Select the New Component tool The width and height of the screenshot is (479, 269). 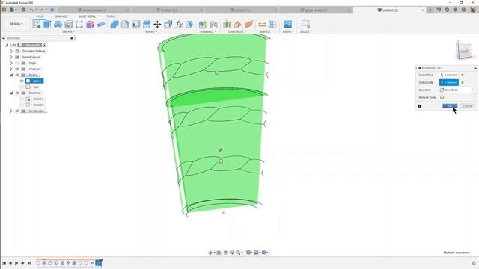[202, 24]
